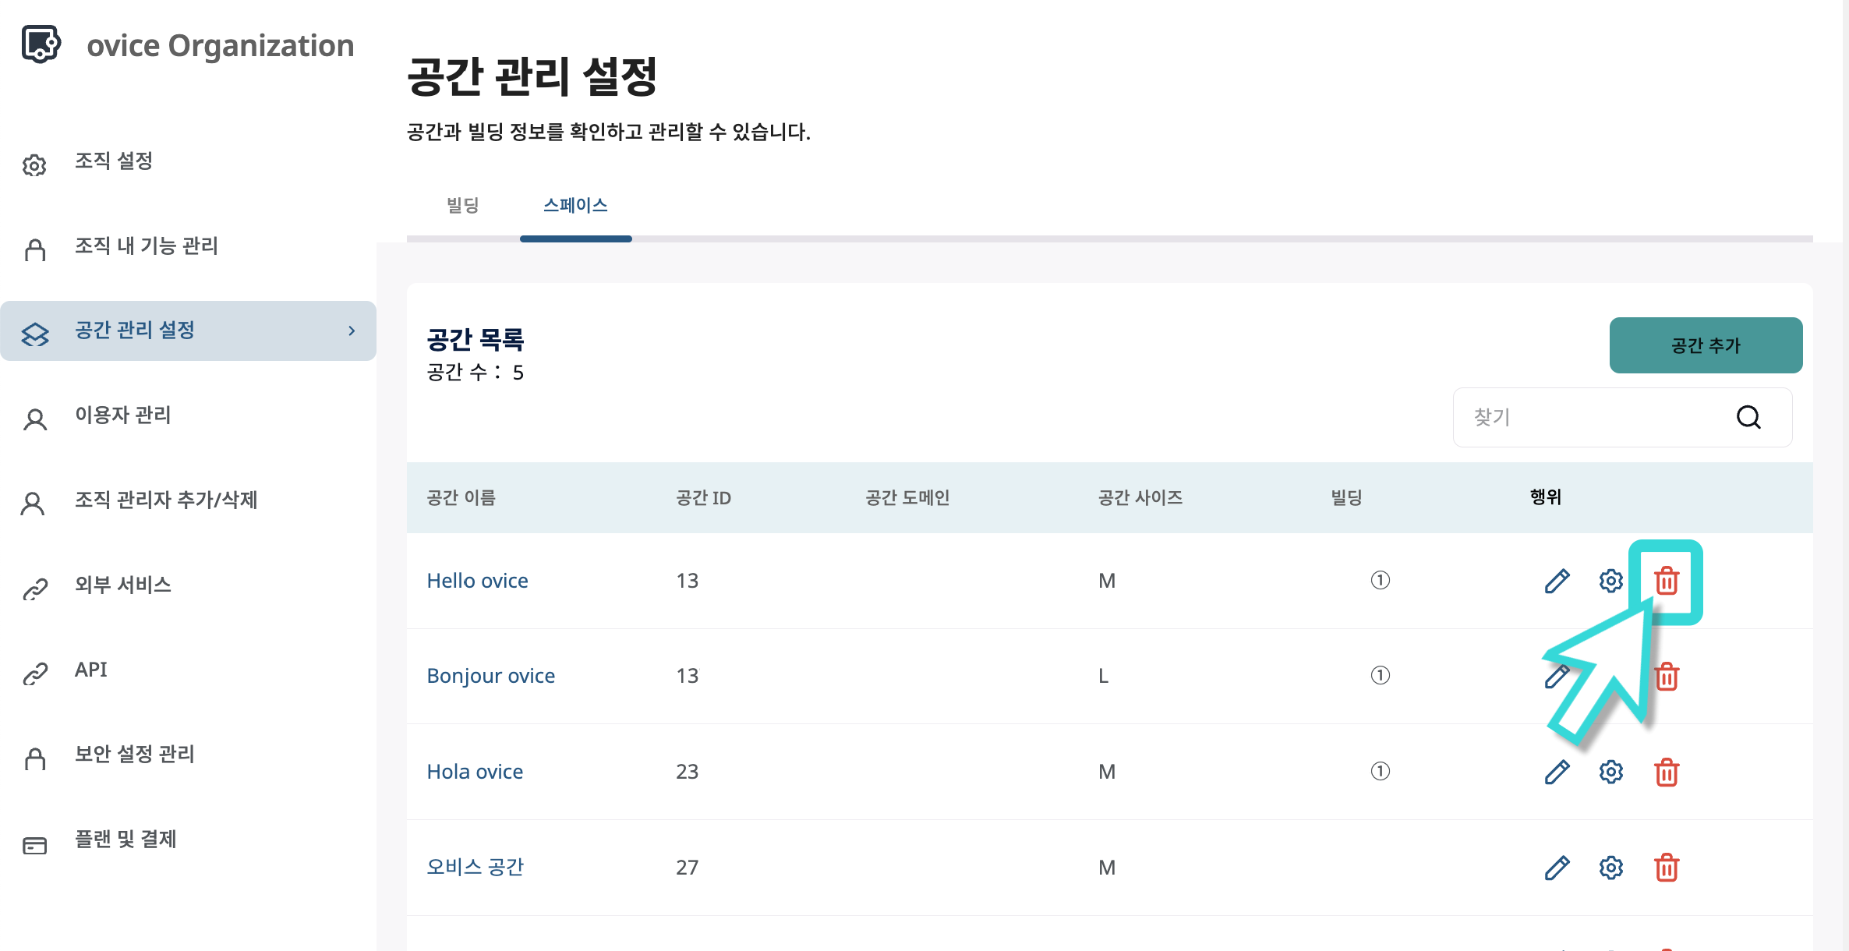Click size M in the Hola ovice row
The image size is (1849, 951).
click(x=1107, y=772)
